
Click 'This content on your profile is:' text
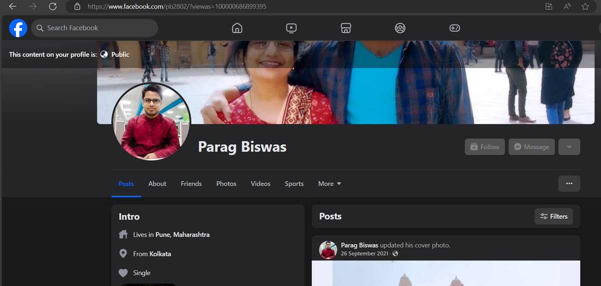click(x=53, y=54)
